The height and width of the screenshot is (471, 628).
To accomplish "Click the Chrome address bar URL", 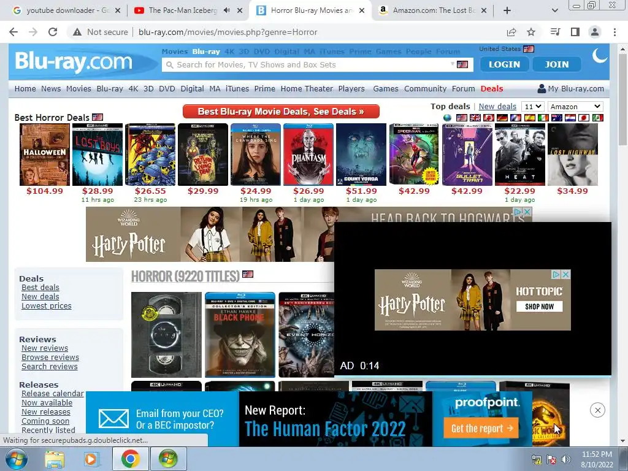I will [228, 32].
